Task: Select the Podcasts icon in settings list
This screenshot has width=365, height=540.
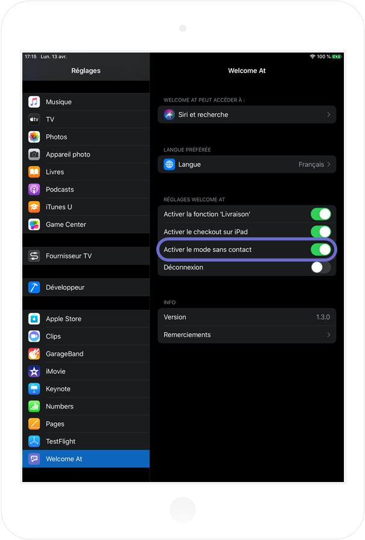Action: pos(34,190)
